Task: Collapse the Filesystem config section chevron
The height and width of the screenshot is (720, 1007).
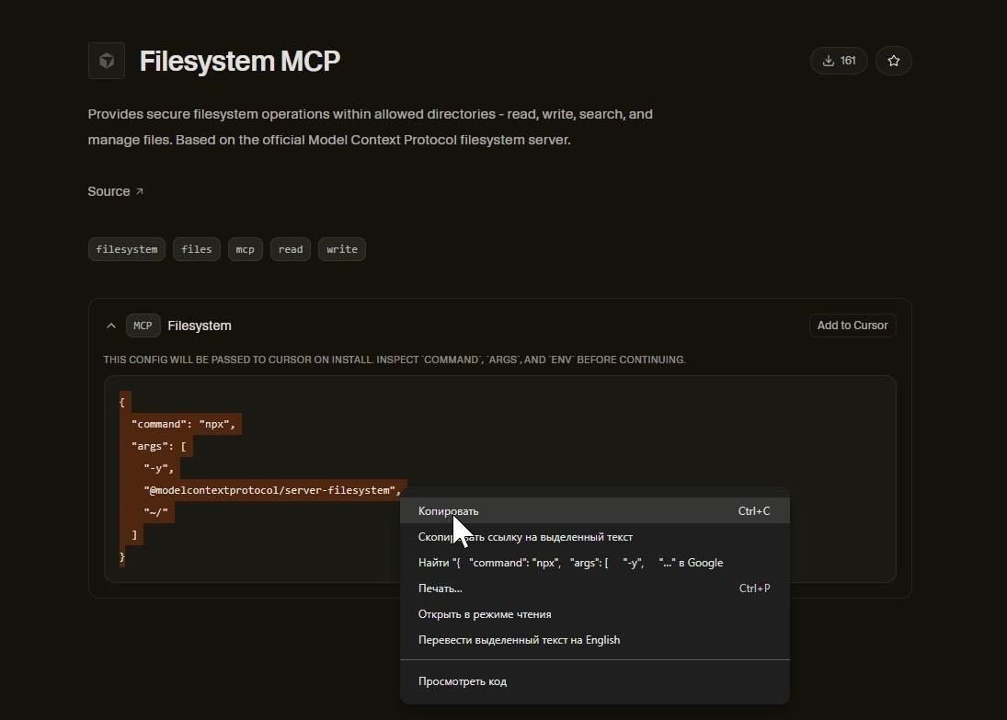Action: 111,326
